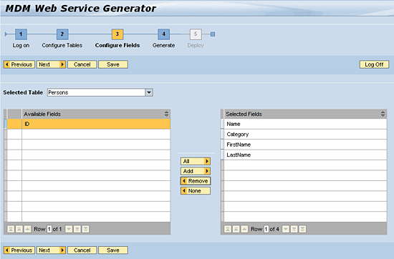The height and width of the screenshot is (259, 394).
Task: Jump to last row in Selected Fields
Action: click(302, 229)
